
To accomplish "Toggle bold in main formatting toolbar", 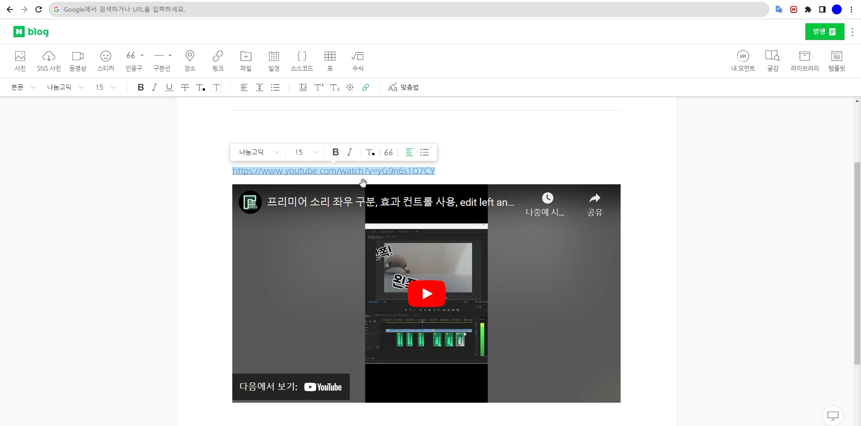I will pyautogui.click(x=141, y=87).
